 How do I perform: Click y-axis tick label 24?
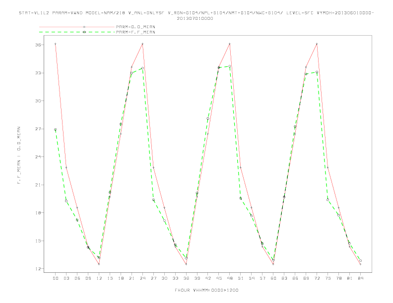point(38,157)
